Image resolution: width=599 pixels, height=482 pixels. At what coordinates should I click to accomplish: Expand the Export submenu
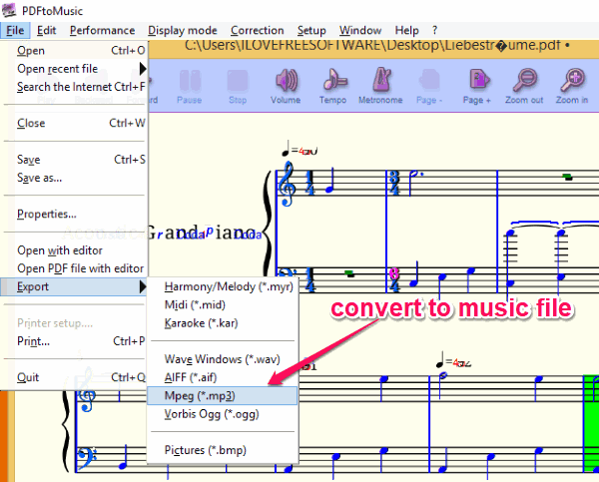(75, 286)
